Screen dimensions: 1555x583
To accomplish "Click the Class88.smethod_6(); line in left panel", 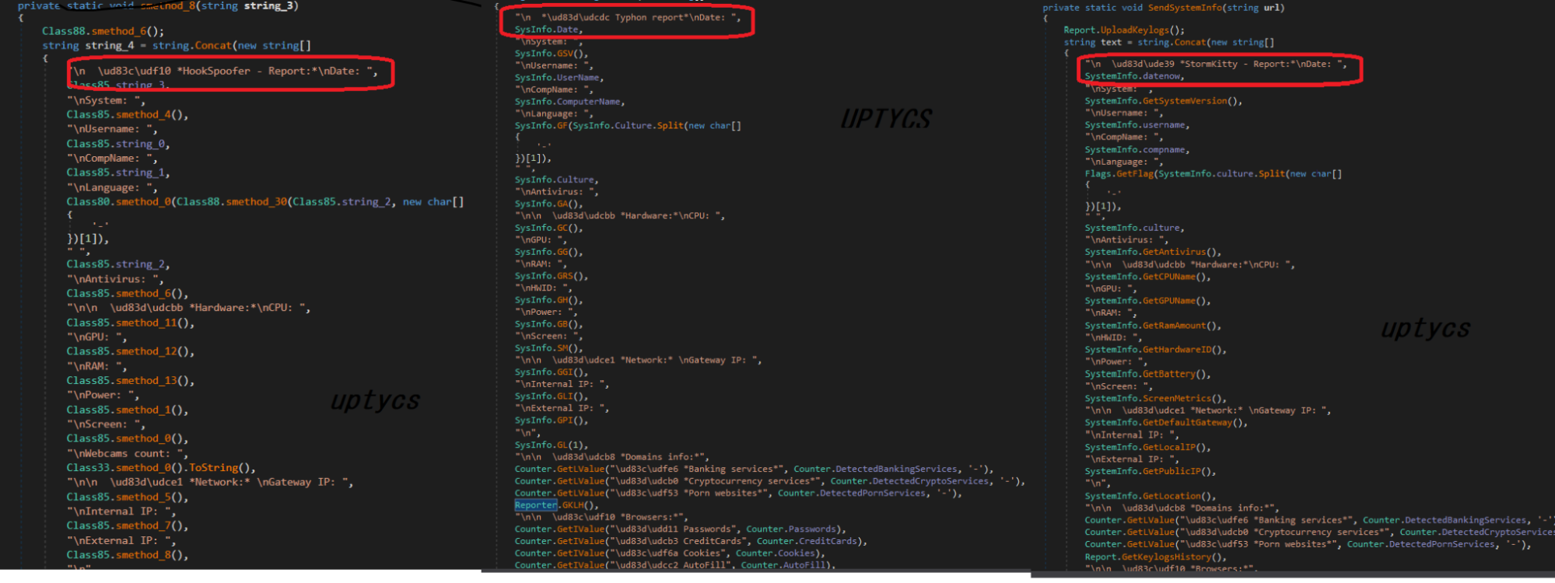I will 103,31.
